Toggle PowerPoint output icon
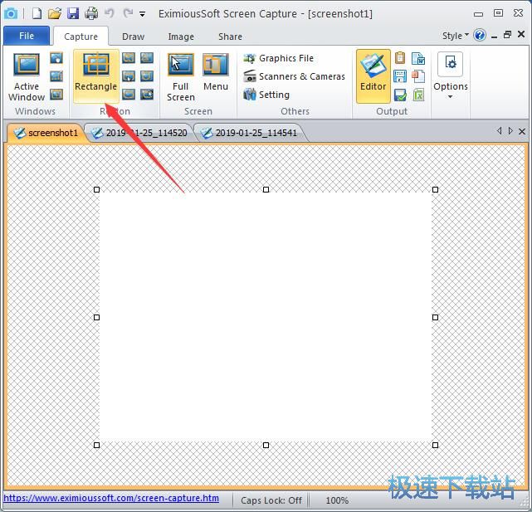532x512 pixels. point(418,76)
